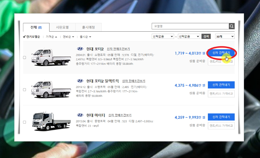Open 신차 판매조건보기 link for 현대 포터2
Viewport: 260px width, 158px height.
pyautogui.click(x=118, y=49)
